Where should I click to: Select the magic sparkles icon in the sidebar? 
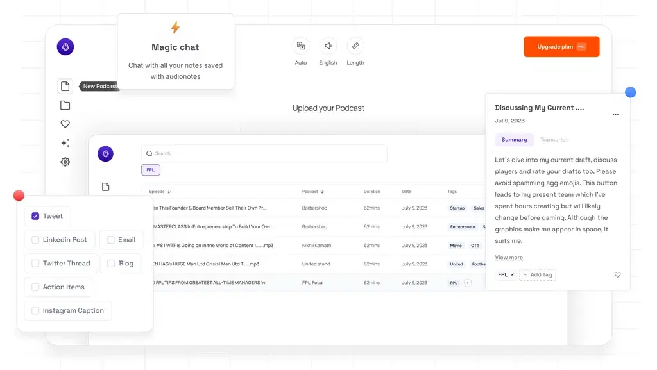point(65,142)
